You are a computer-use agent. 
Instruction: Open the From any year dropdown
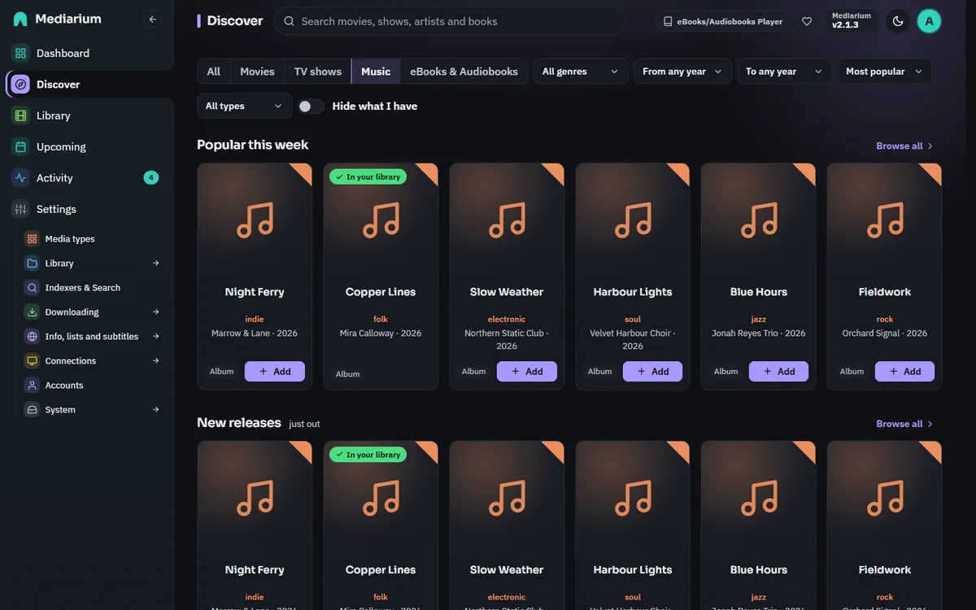point(682,72)
